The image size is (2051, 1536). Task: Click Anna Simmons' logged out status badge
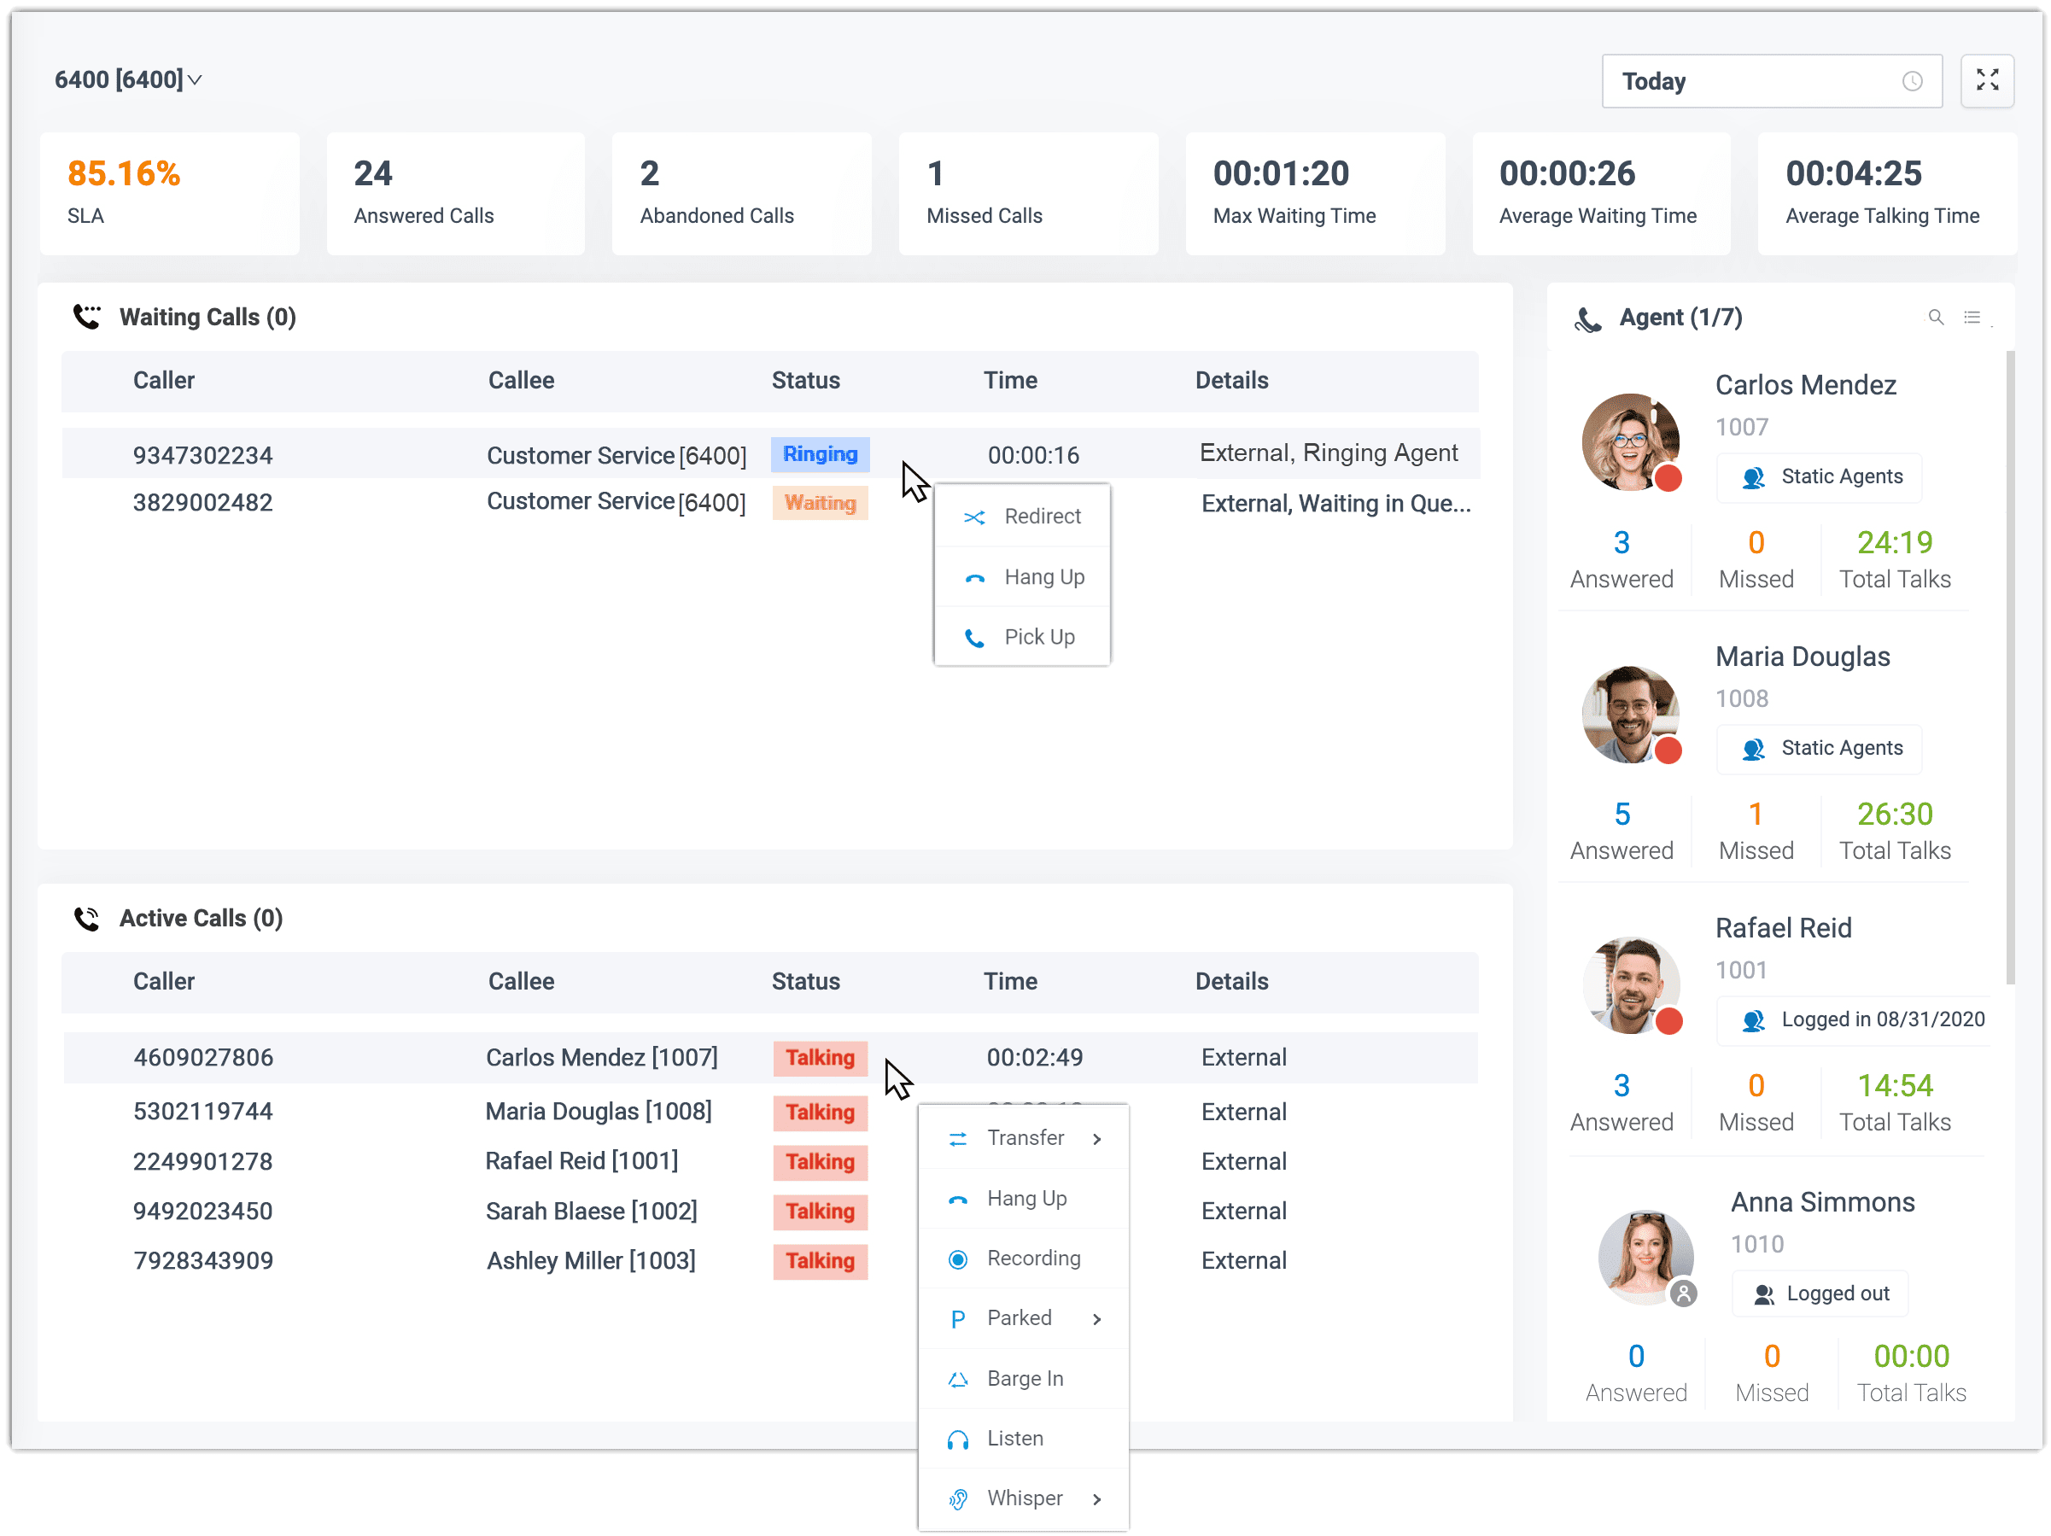pos(1820,1294)
